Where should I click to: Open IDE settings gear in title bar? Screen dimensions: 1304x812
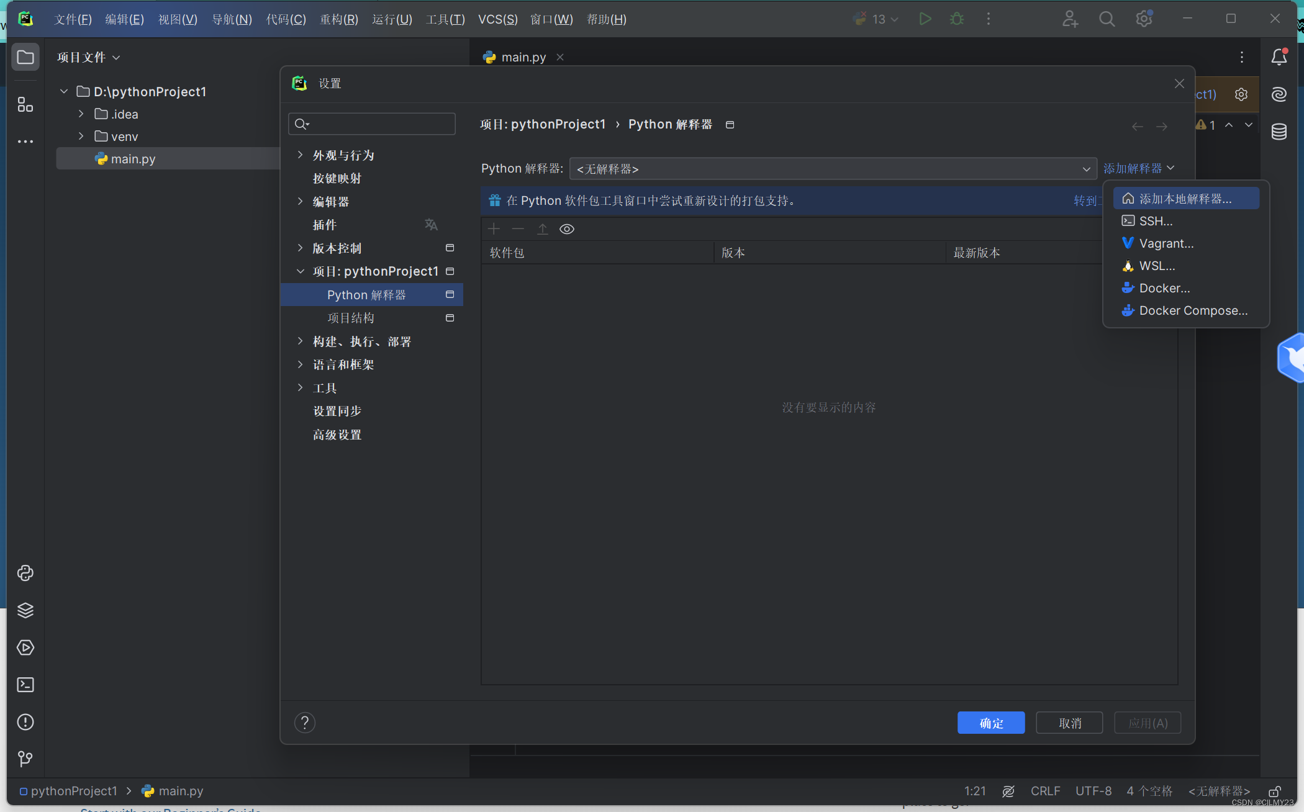(x=1144, y=19)
